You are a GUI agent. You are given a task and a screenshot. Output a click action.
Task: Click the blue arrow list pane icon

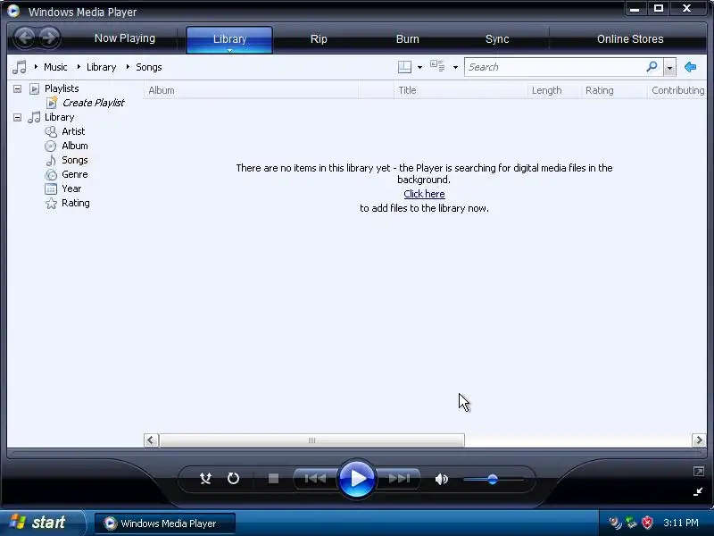pos(690,67)
